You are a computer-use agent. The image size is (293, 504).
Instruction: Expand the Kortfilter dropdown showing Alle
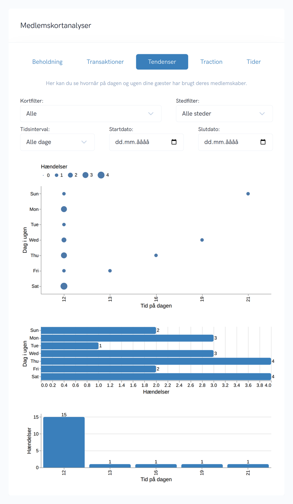[x=91, y=114]
